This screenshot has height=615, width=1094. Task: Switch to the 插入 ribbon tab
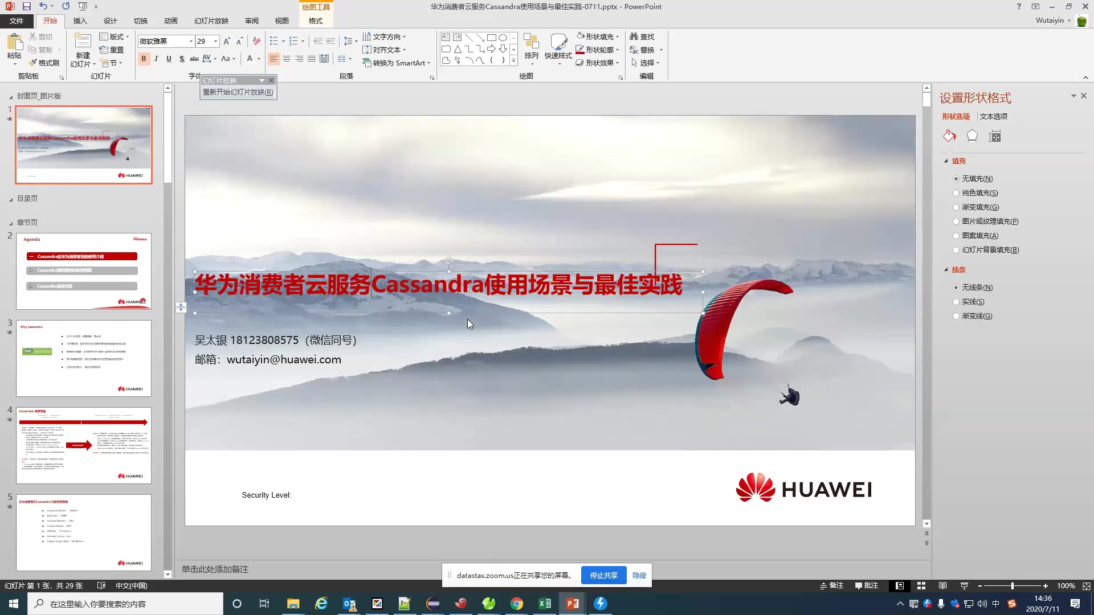click(x=80, y=20)
